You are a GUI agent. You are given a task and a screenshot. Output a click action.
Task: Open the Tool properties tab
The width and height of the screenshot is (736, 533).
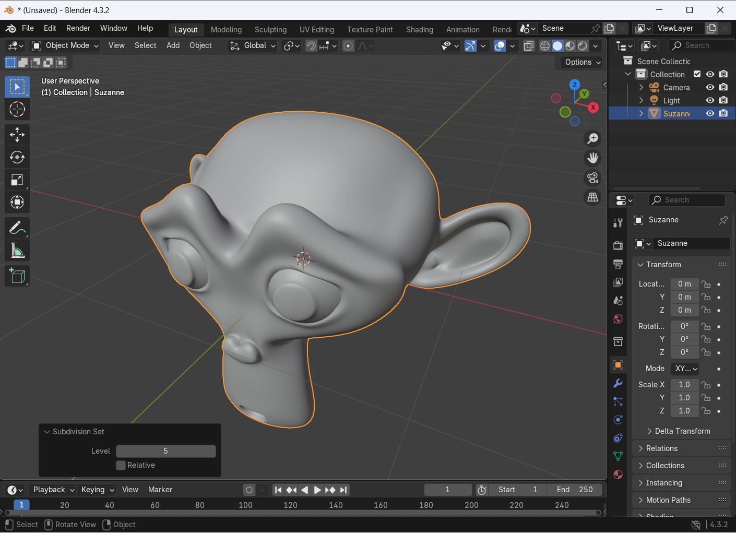pos(618,223)
